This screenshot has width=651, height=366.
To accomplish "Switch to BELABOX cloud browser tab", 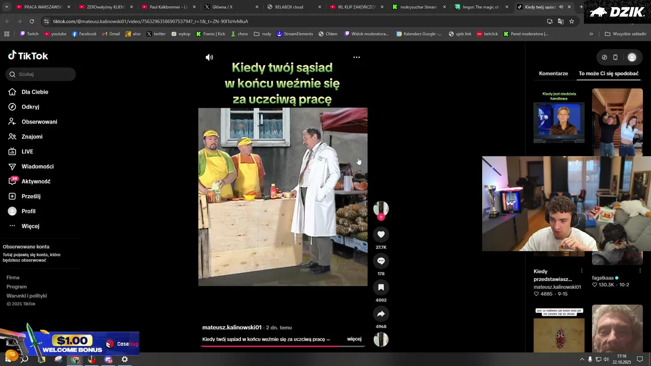I will pyautogui.click(x=289, y=7).
